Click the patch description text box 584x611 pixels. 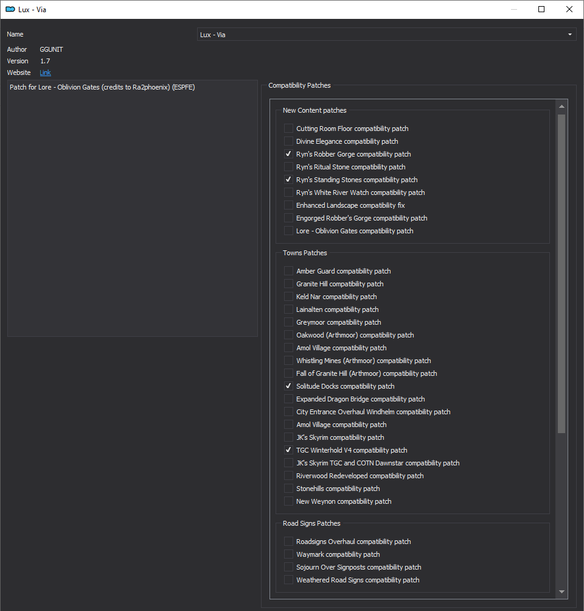(132, 208)
